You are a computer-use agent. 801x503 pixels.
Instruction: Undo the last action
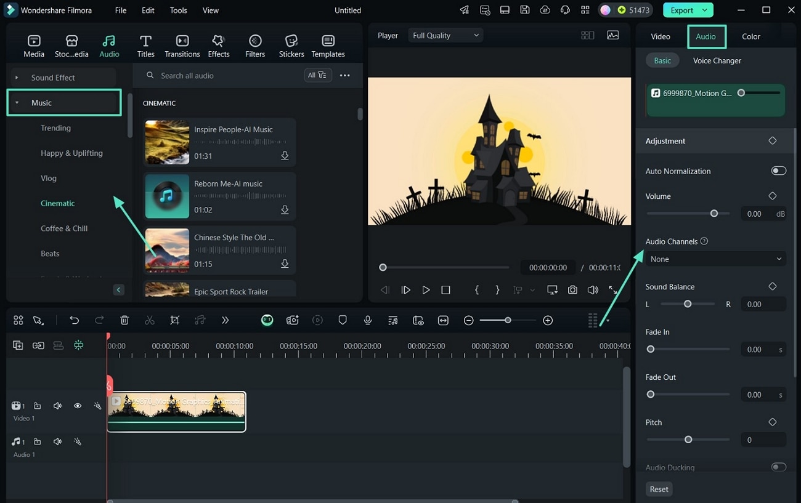tap(74, 320)
